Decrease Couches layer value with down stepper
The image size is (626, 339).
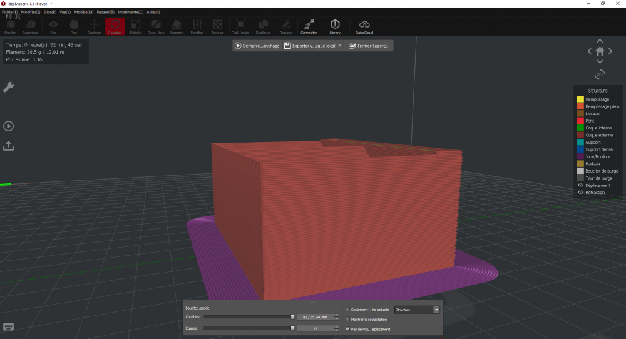point(337,318)
